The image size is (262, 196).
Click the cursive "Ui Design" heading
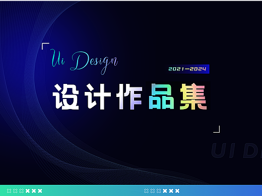85,62
